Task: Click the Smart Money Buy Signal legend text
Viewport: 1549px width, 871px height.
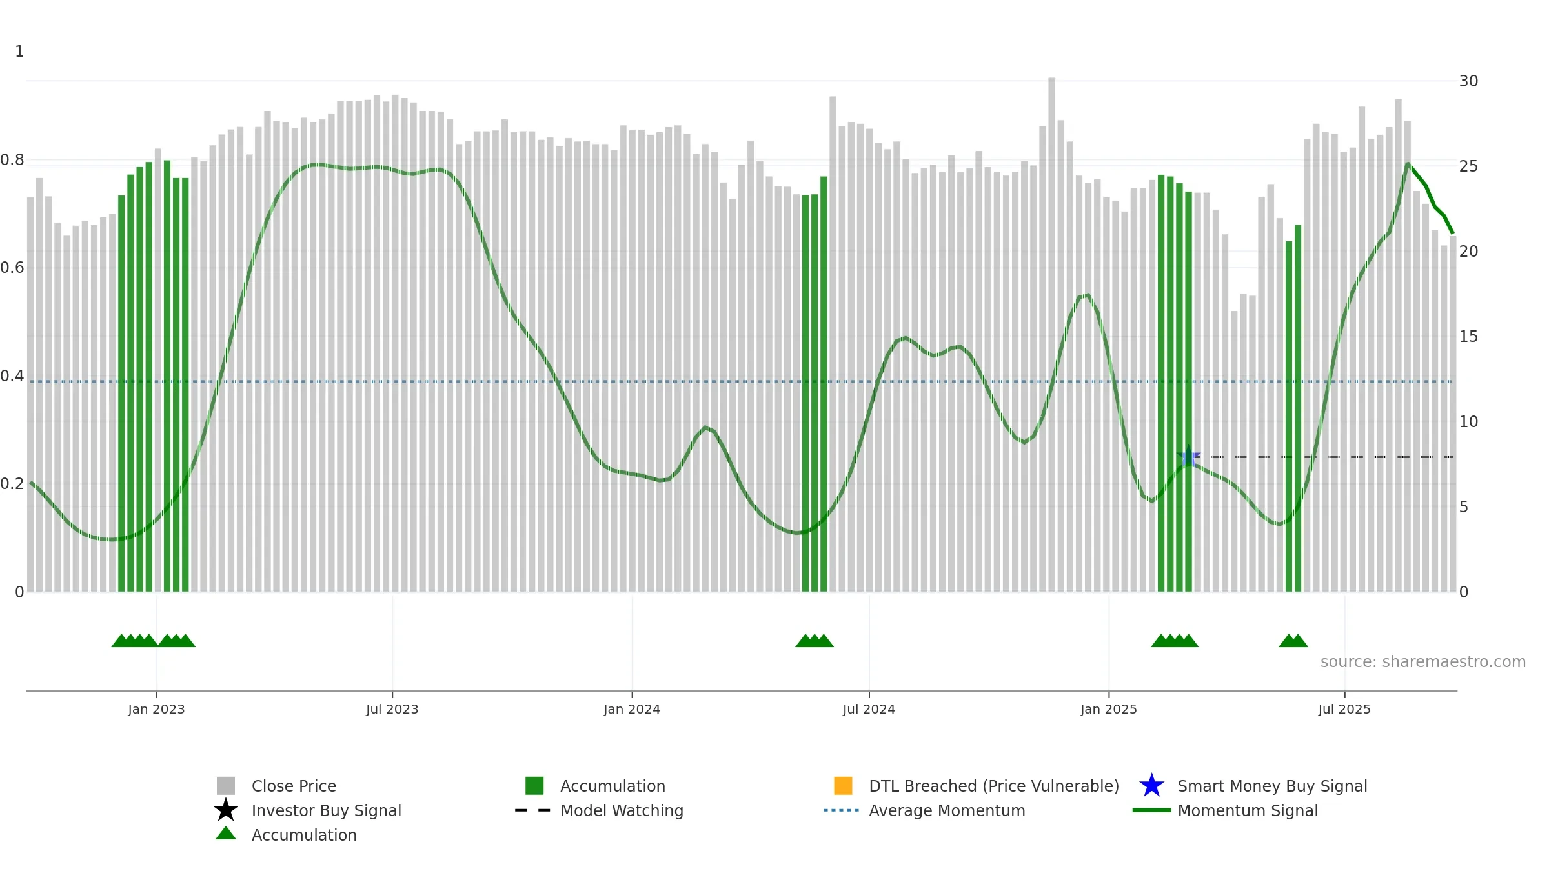Action: coord(1272,786)
